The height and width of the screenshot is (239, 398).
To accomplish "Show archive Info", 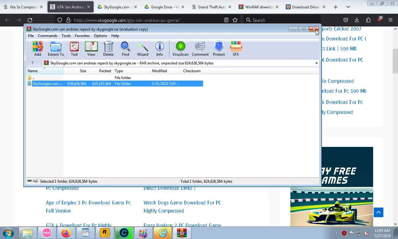I will click(160, 49).
